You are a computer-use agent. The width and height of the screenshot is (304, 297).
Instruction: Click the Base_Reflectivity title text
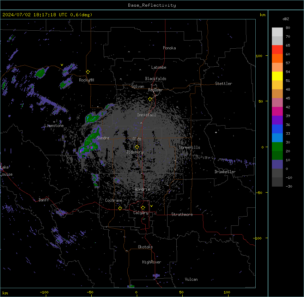pyautogui.click(x=152, y=5)
